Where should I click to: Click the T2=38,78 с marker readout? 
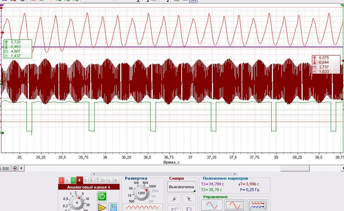pos(211,190)
